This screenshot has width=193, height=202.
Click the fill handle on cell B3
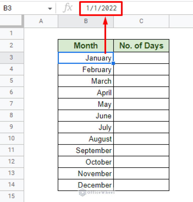pos(113,63)
